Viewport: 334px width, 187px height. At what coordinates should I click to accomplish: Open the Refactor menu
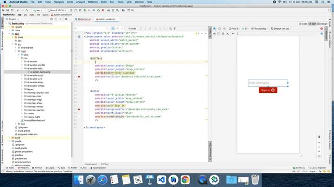(93, 2)
